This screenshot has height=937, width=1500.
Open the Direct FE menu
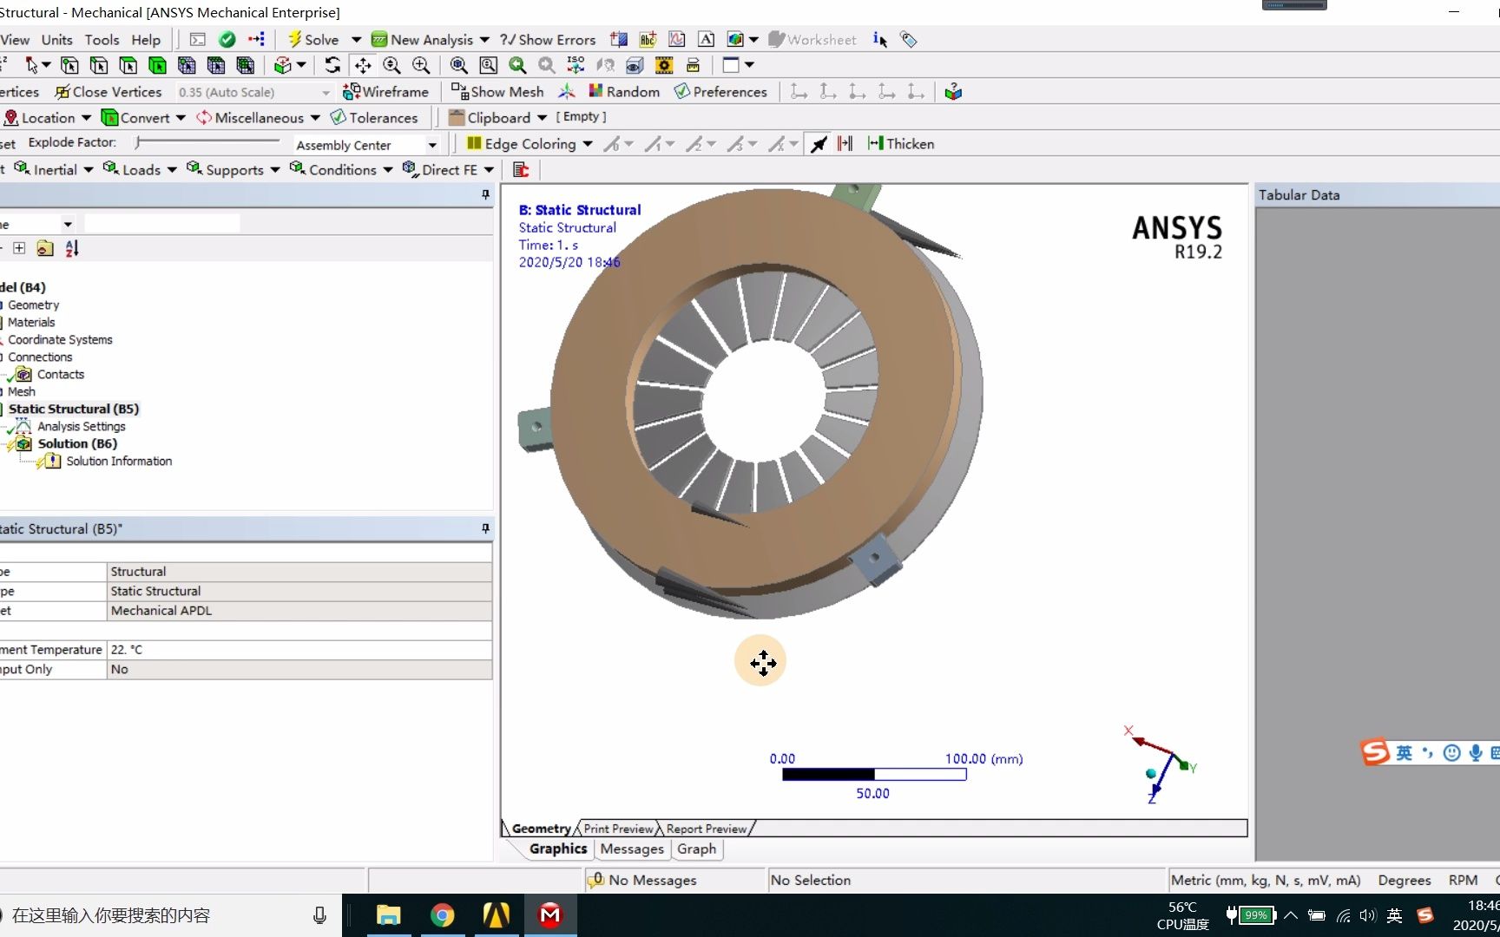point(448,170)
